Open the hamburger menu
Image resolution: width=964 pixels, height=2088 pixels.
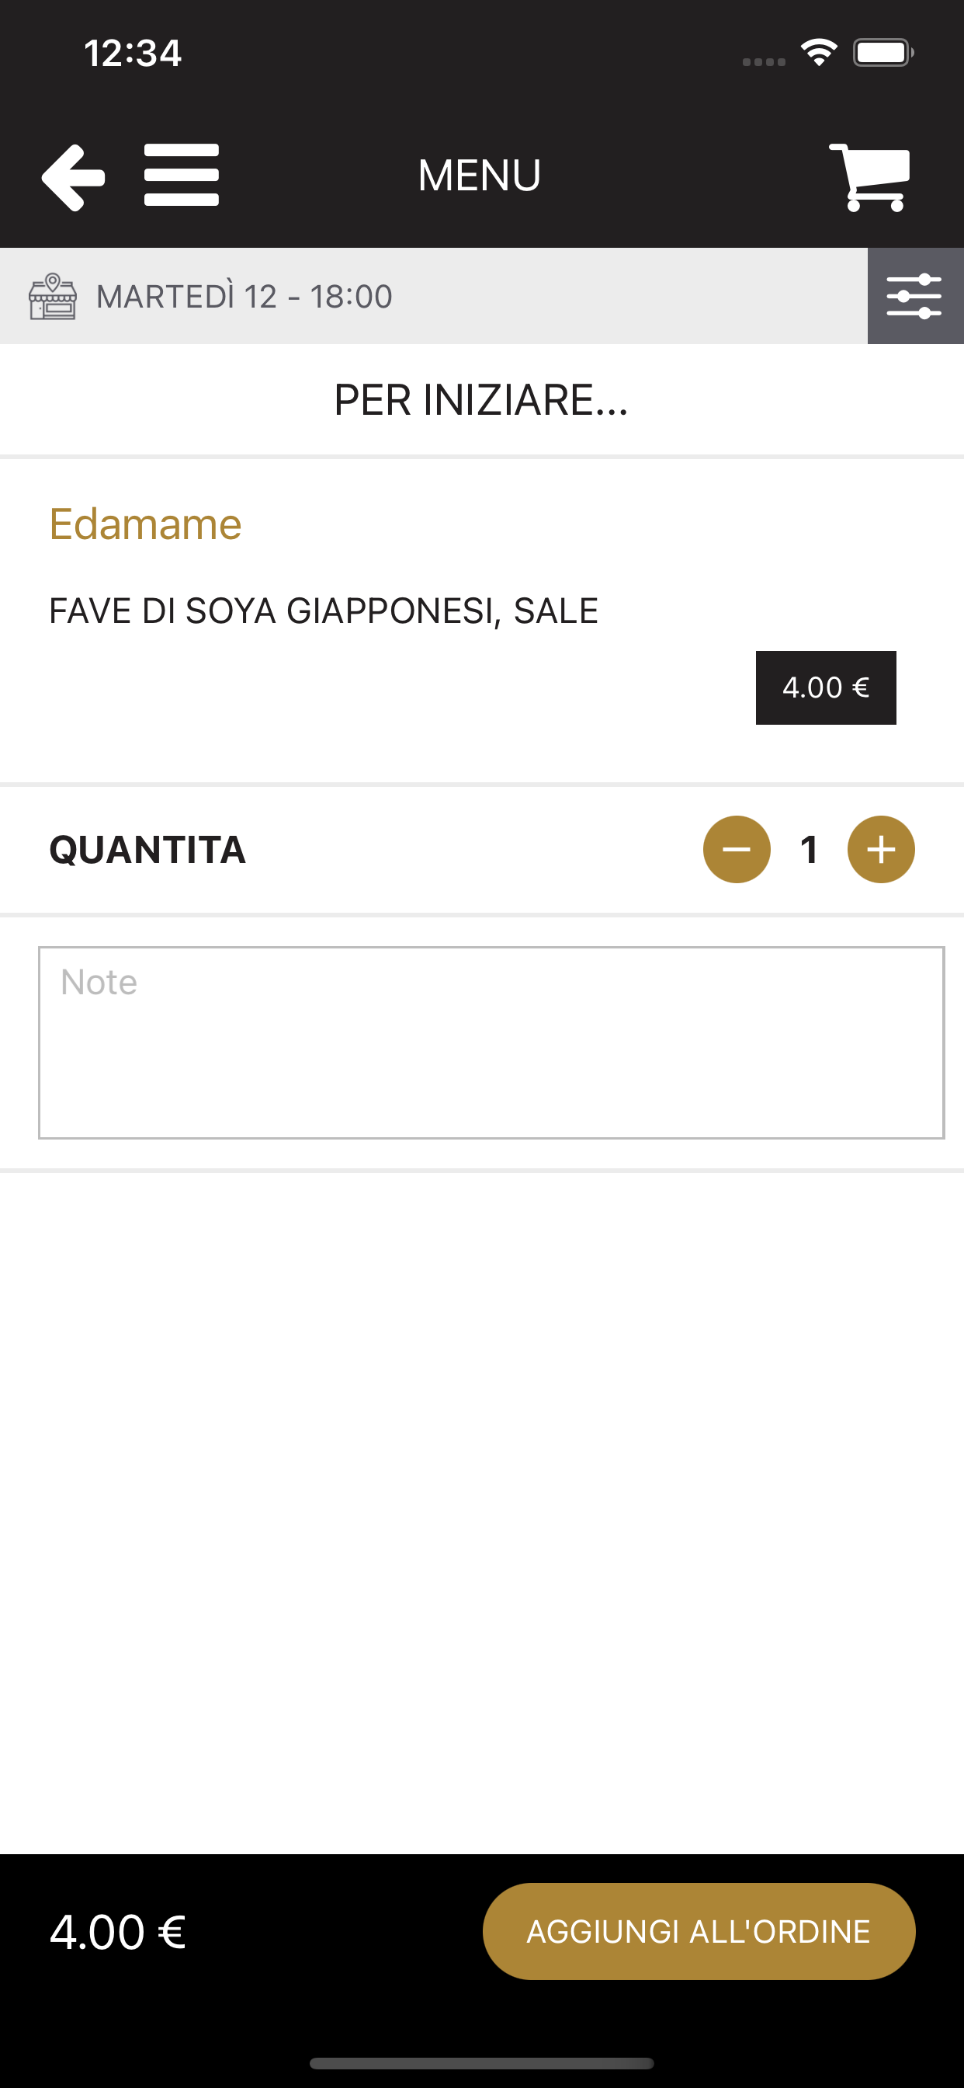coord(182,175)
